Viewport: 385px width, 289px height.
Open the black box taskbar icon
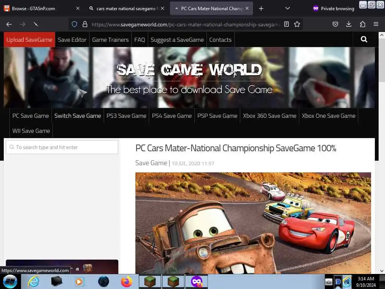point(56,281)
